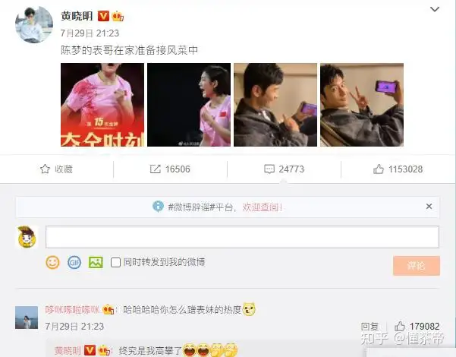Dismiss the 微博辟谣 notice banner
This screenshot has width=456, height=357.
429,206
